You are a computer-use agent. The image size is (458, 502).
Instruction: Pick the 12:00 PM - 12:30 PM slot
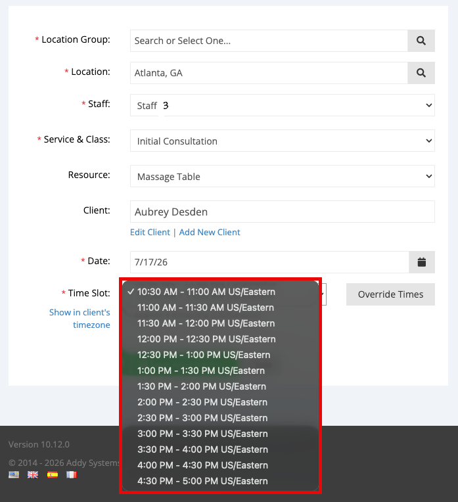[220, 339]
